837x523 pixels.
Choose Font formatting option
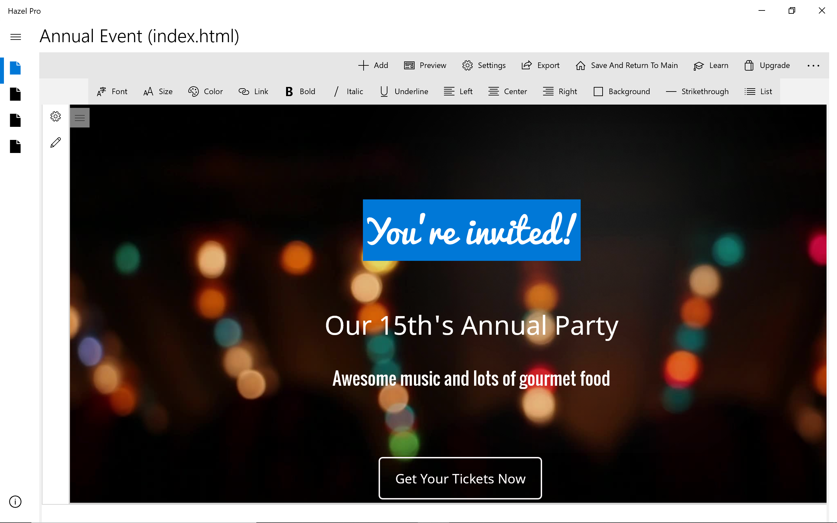pos(112,91)
